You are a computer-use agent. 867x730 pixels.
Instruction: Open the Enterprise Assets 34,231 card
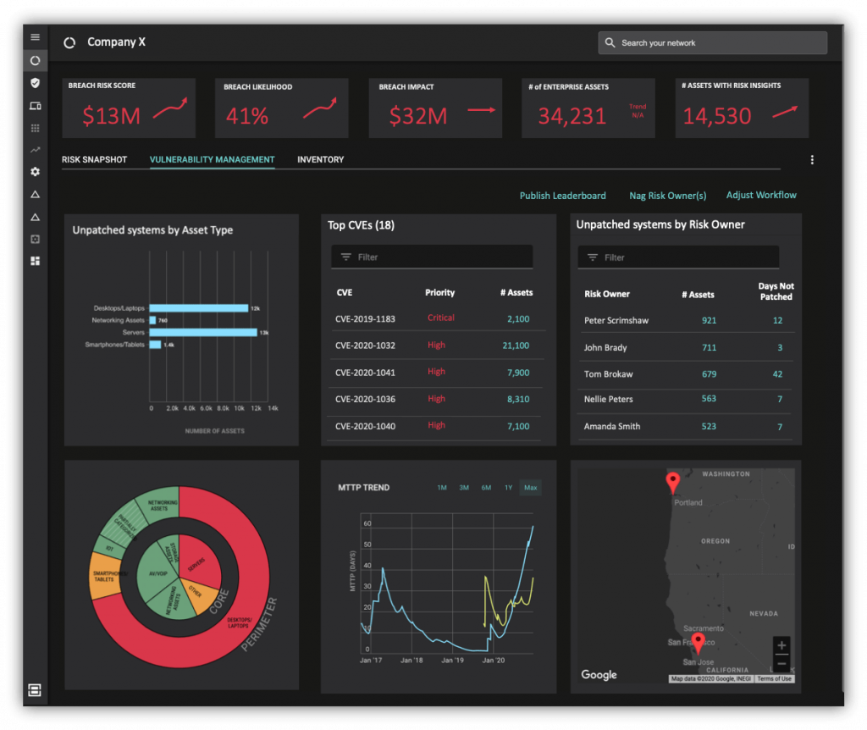coord(588,108)
